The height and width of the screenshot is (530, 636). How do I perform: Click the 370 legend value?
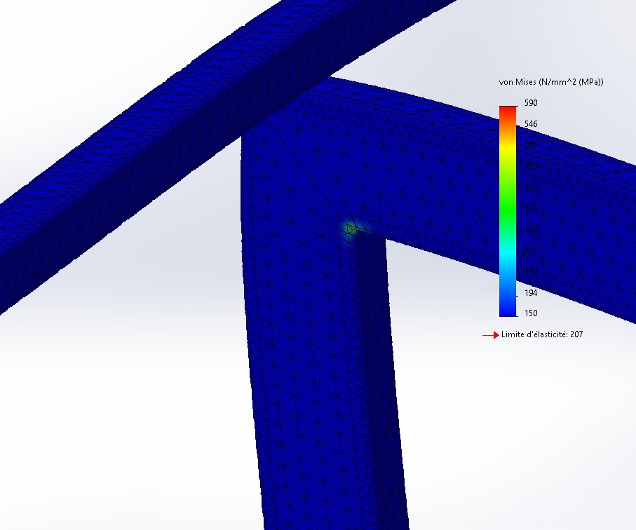click(x=531, y=208)
